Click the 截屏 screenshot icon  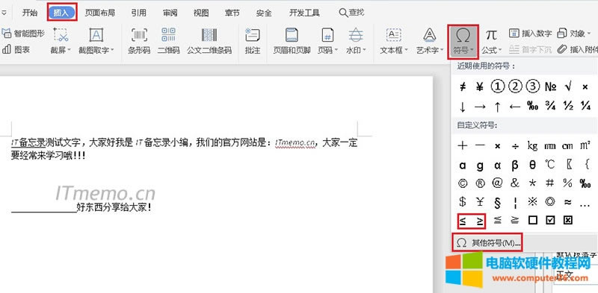61,35
